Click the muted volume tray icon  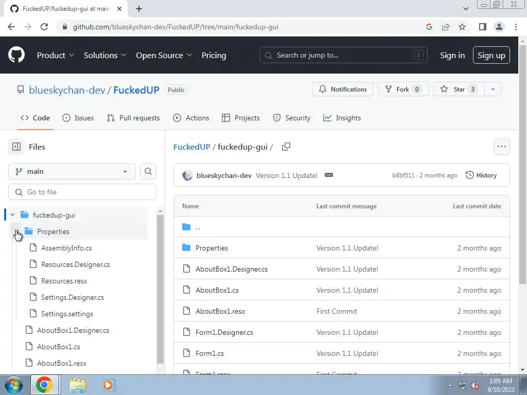pyautogui.click(x=475, y=385)
